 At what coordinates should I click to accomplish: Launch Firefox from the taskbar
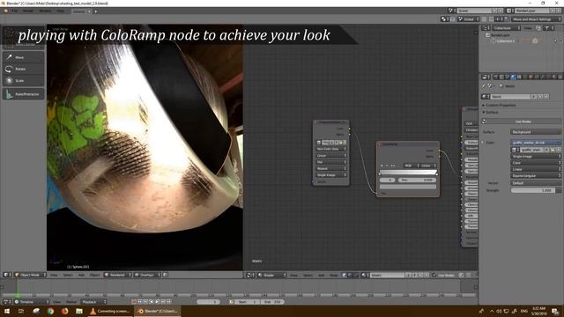pos(64,311)
